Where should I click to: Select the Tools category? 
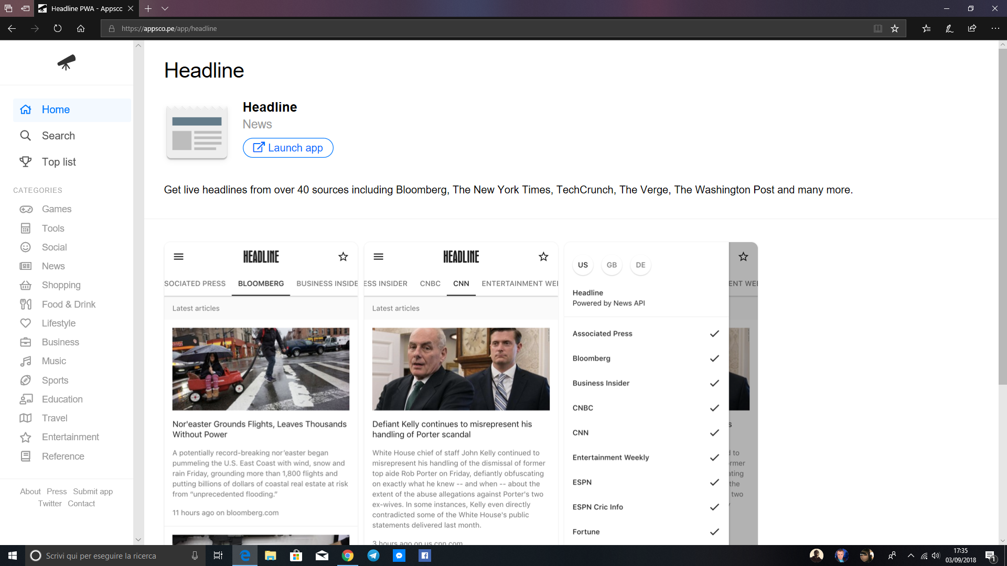52,228
